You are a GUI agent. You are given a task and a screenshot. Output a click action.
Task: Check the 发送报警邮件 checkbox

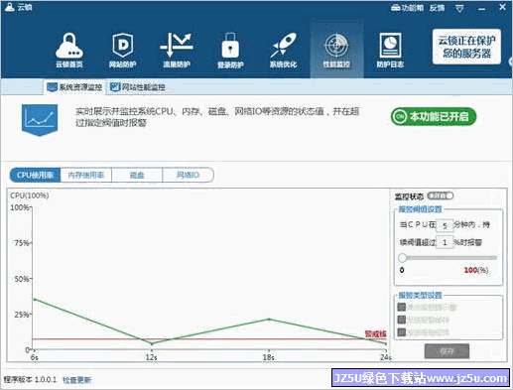click(402, 320)
